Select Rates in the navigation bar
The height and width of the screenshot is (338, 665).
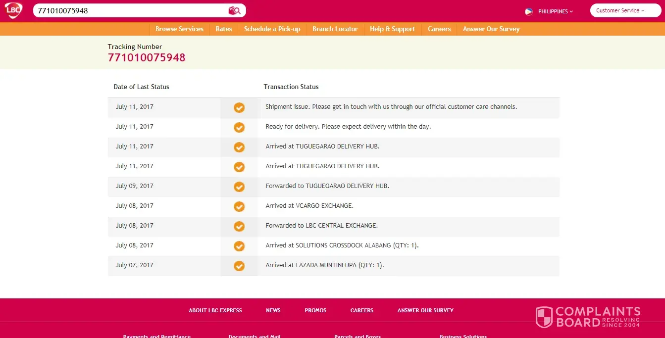point(223,29)
